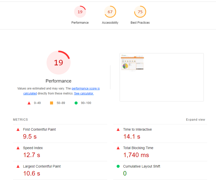Click the Performance score gauge at top
Image resolution: width=216 pixels, height=182 pixels.
point(80,12)
